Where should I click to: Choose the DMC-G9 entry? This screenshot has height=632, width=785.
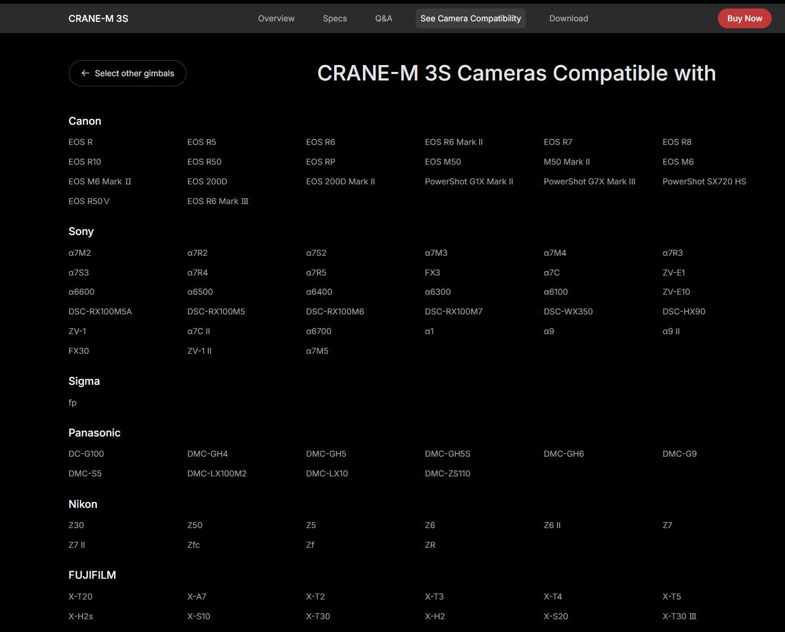tap(679, 453)
